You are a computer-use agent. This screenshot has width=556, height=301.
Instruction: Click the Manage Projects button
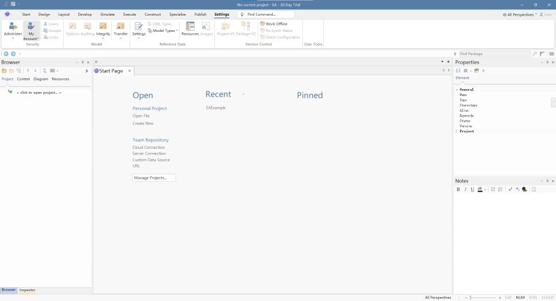pos(154,178)
